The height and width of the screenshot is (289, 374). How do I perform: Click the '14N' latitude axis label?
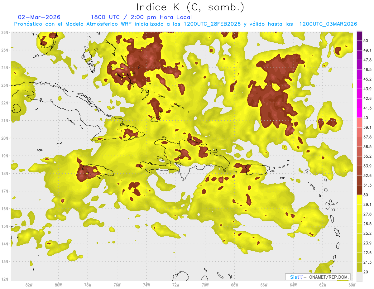(x=5, y=244)
